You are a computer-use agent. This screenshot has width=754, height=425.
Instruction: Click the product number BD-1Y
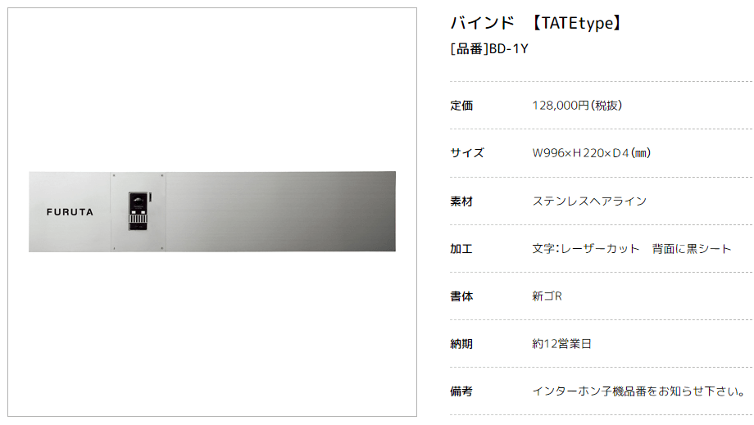pyautogui.click(x=489, y=48)
